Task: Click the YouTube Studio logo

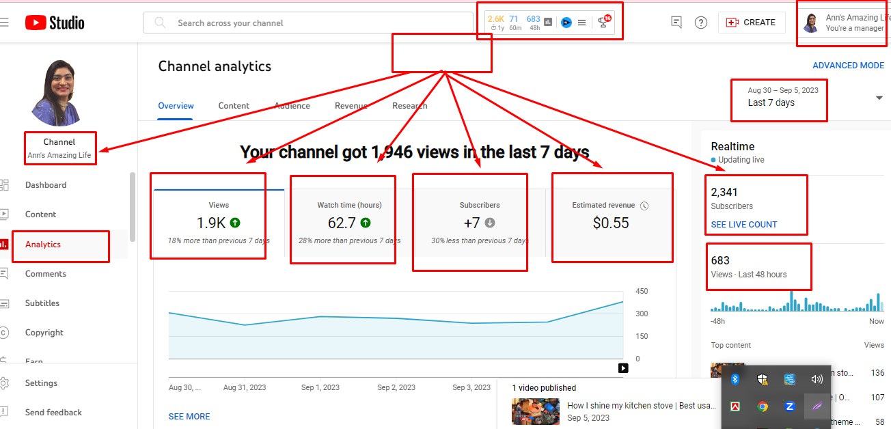Action: pyautogui.click(x=55, y=23)
